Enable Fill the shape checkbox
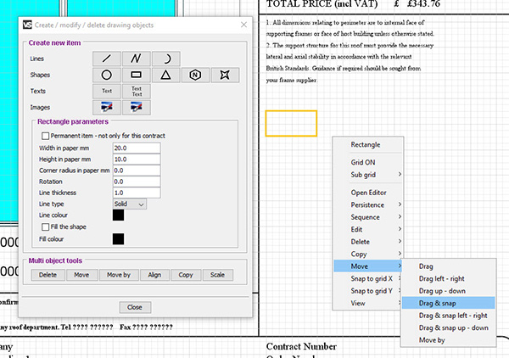The image size is (509, 358). 46,227
